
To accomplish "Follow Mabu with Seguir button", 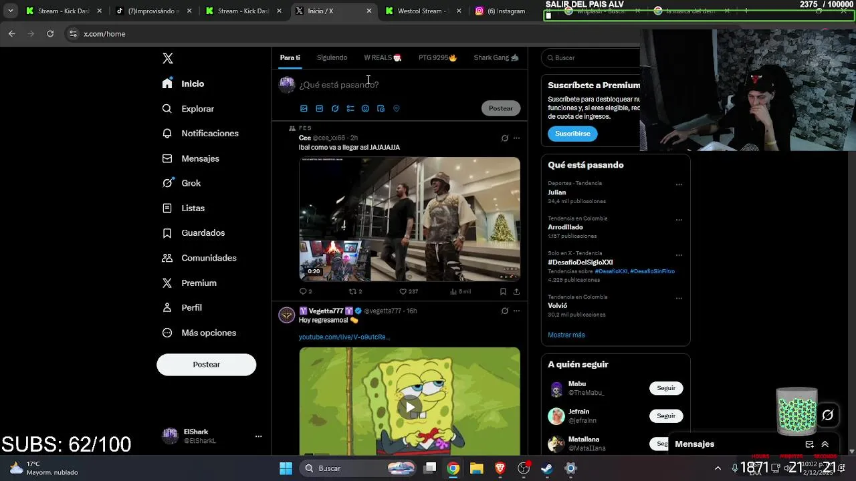I will (666, 388).
